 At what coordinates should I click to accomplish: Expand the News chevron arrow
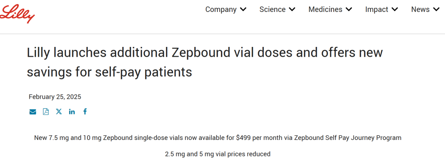[436, 9]
